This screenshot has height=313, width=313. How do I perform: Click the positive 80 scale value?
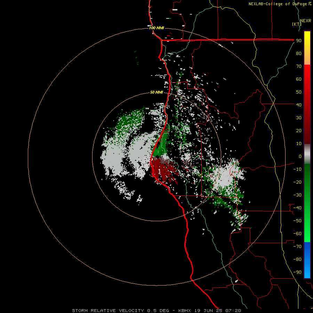(x=299, y=54)
